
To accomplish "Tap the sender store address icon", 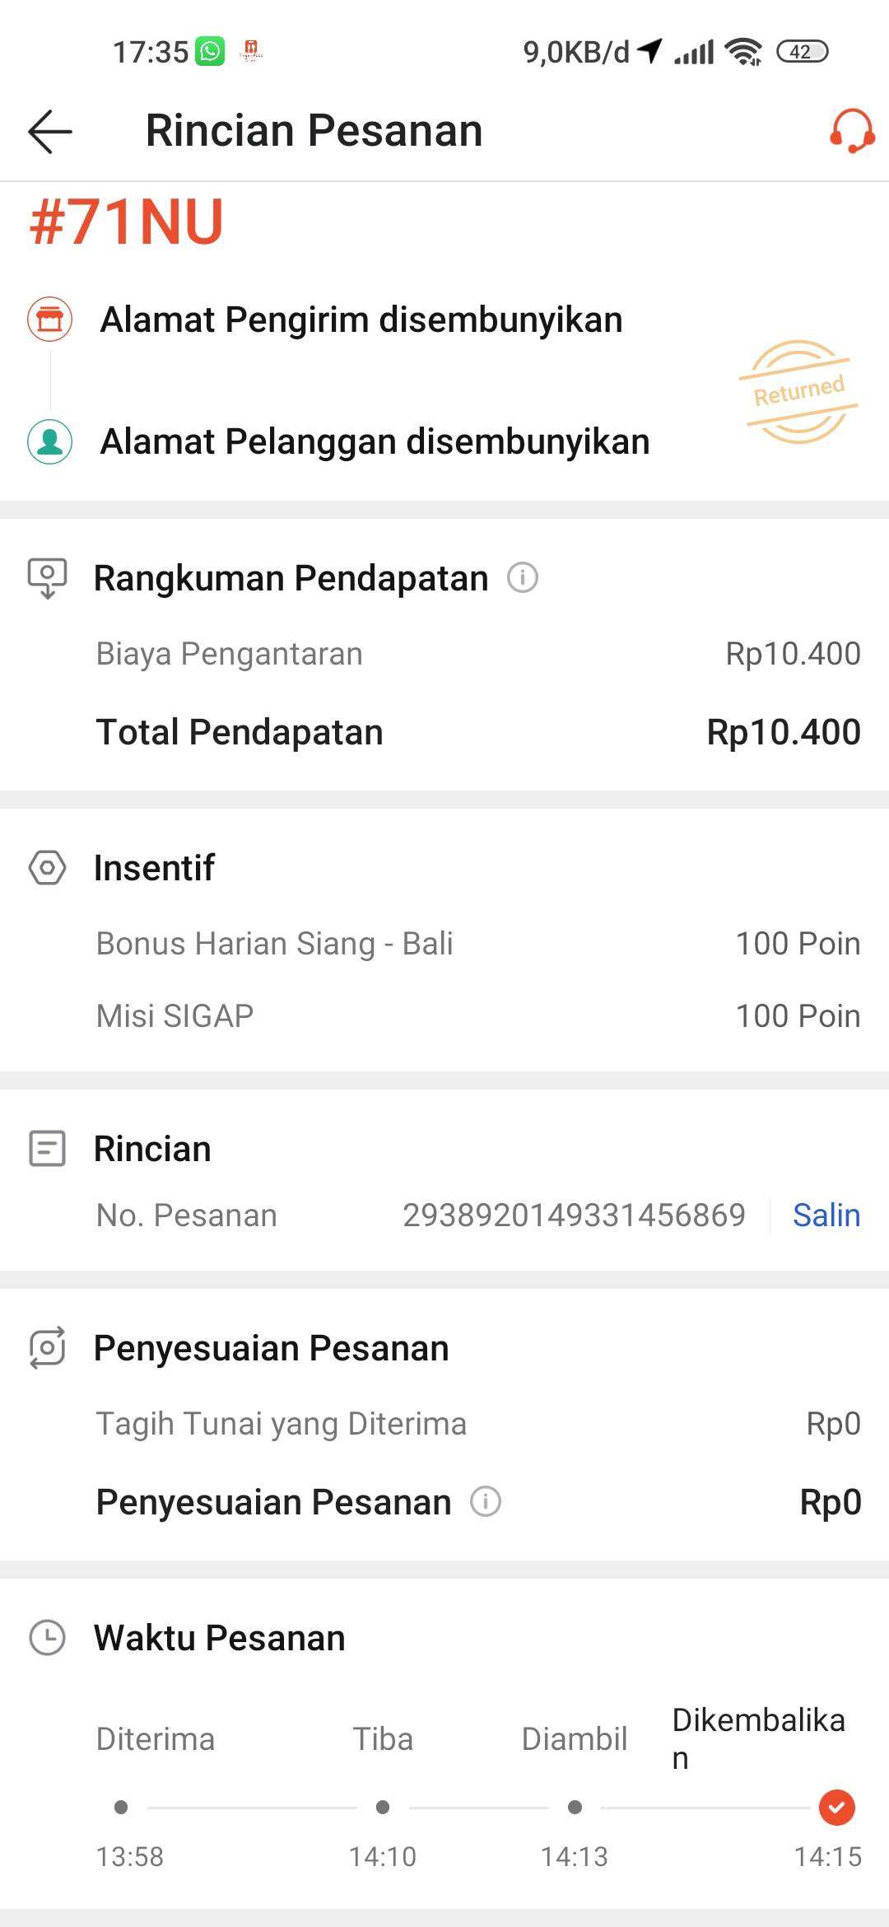I will [x=50, y=320].
